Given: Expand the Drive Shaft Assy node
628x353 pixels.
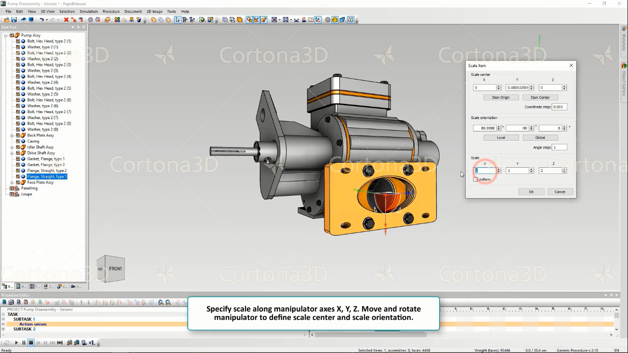Looking at the screenshot, I should (x=12, y=153).
